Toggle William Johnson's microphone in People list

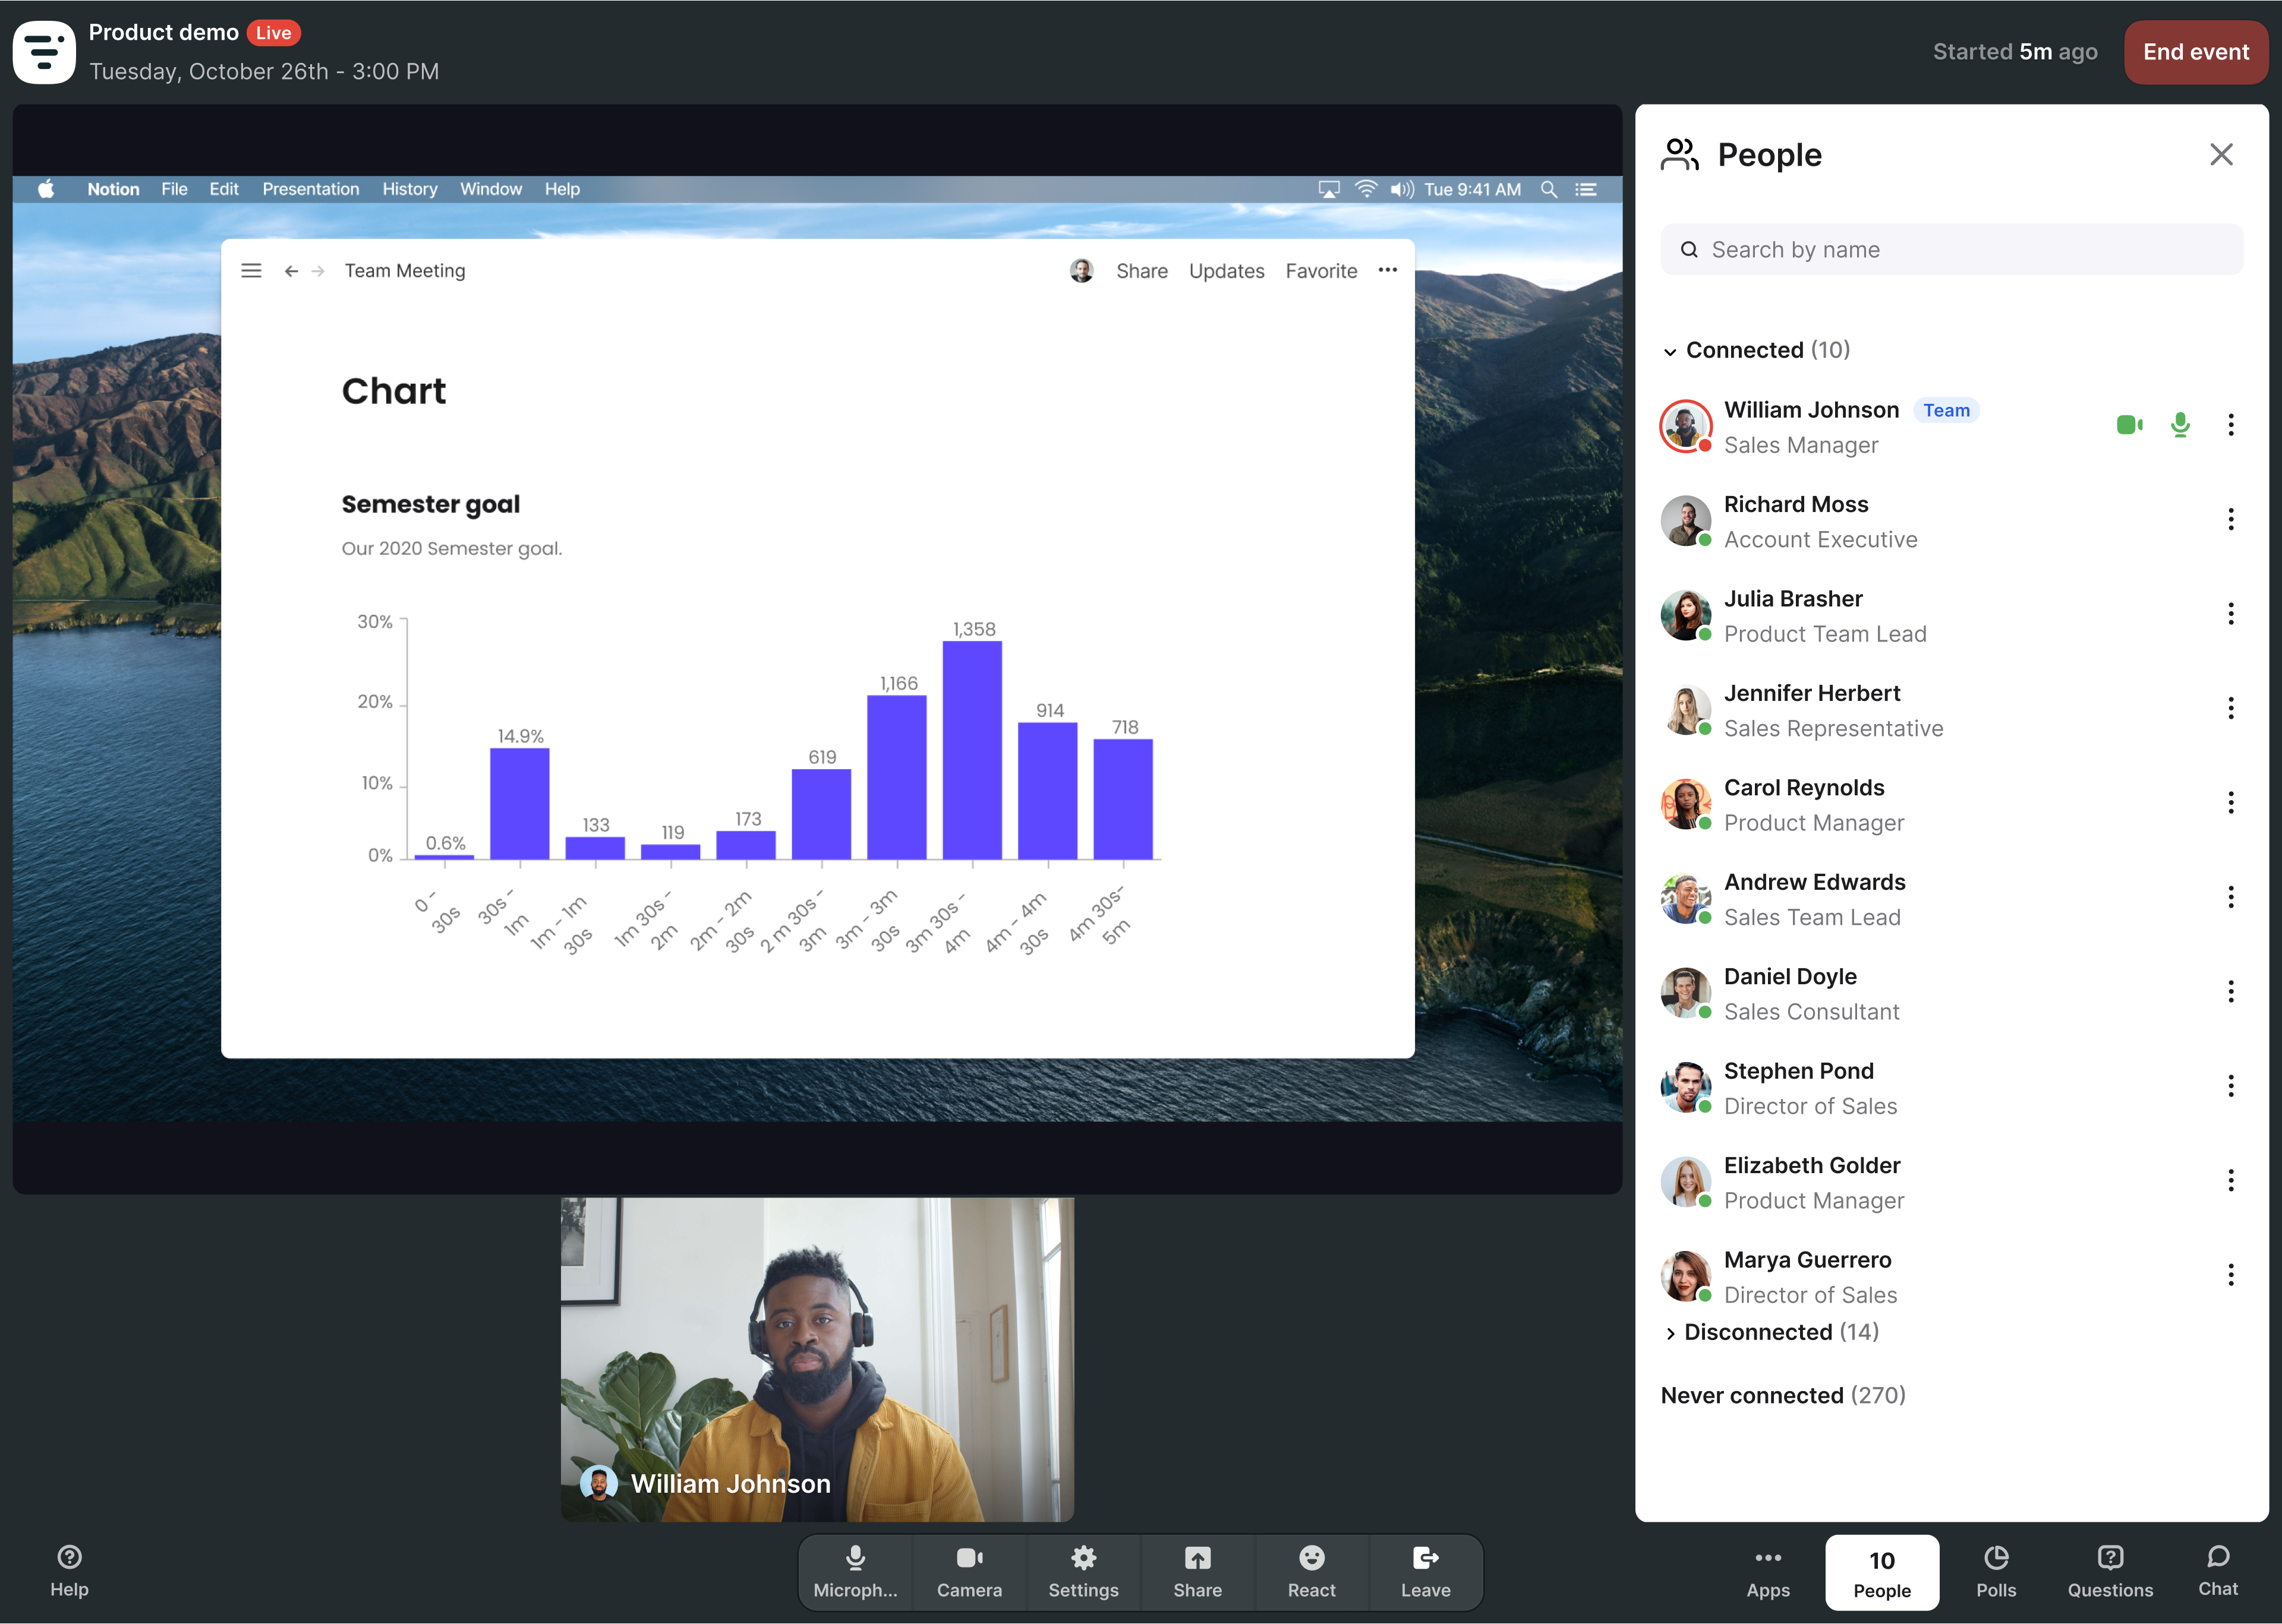click(x=2180, y=425)
